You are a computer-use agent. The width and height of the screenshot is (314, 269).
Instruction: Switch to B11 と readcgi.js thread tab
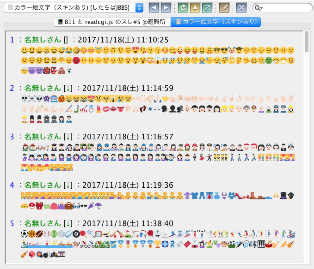(x=112, y=22)
